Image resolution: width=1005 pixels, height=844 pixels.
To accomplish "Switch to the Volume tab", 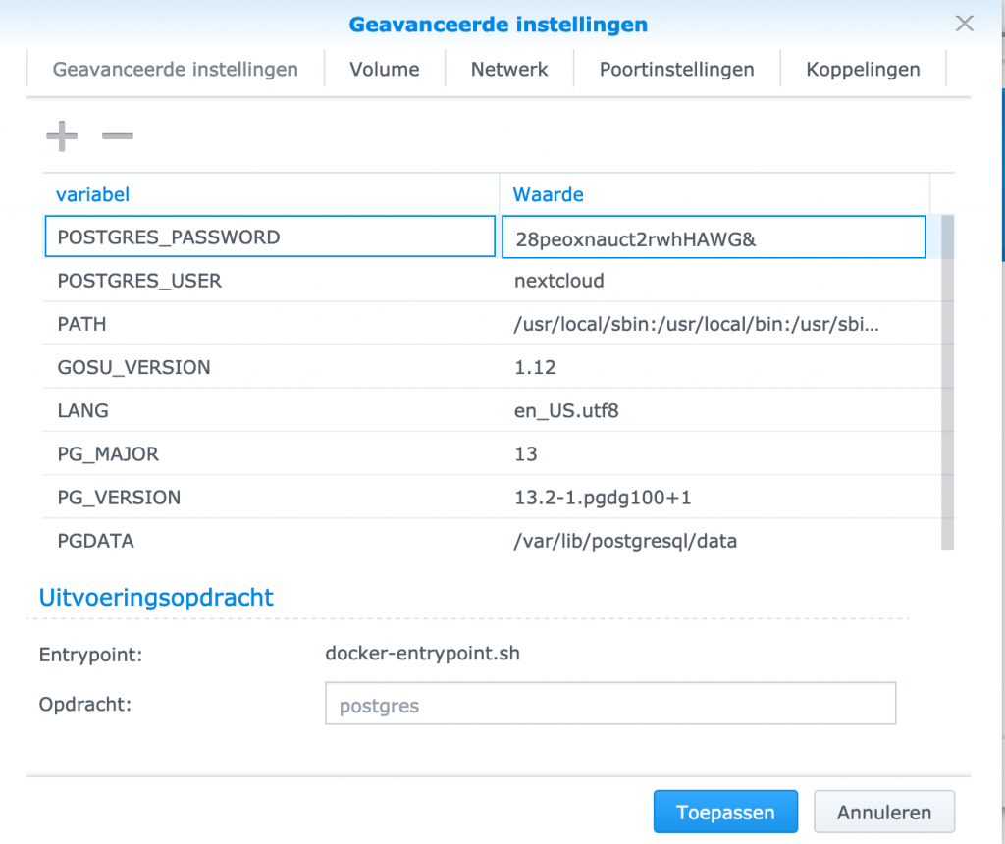I will 385,69.
